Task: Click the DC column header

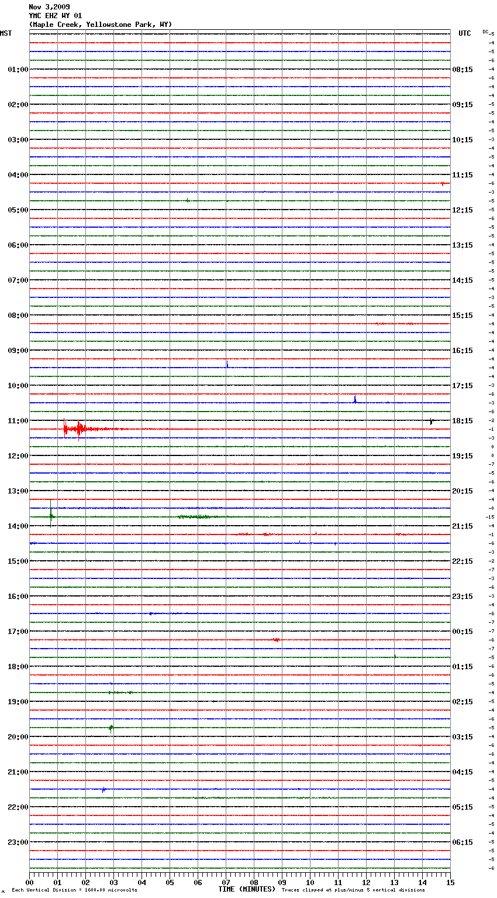Action: 485,32
